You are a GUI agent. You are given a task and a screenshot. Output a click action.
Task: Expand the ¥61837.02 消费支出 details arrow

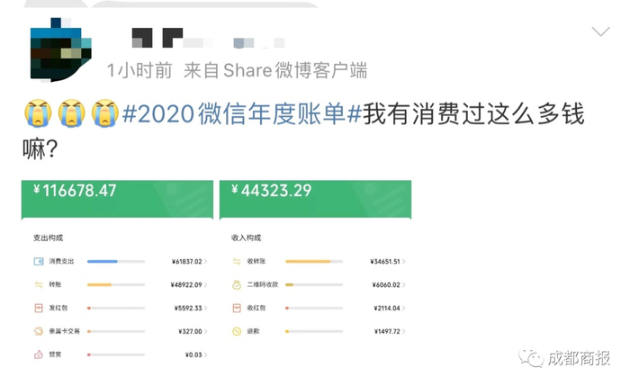point(206,262)
